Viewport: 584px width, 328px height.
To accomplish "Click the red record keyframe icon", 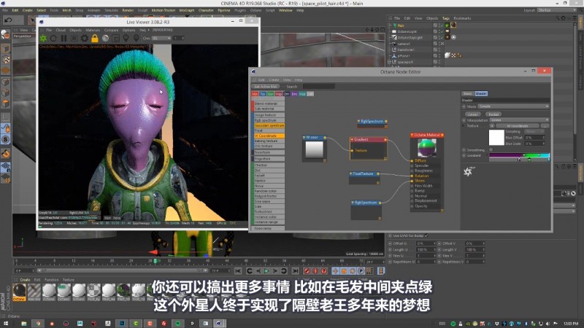I will click(307, 271).
